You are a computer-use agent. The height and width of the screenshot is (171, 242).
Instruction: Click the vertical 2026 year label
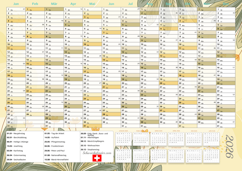coord(229,147)
